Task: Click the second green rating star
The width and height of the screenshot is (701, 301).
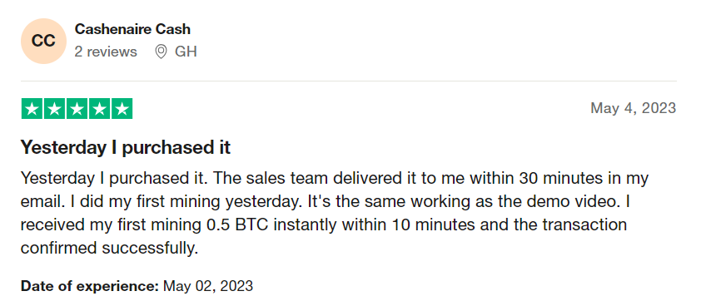Action: (x=55, y=109)
